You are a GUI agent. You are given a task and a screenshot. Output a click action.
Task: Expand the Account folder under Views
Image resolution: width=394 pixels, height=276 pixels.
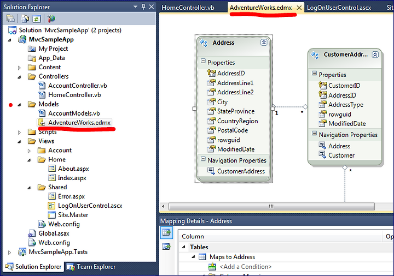(x=29, y=151)
